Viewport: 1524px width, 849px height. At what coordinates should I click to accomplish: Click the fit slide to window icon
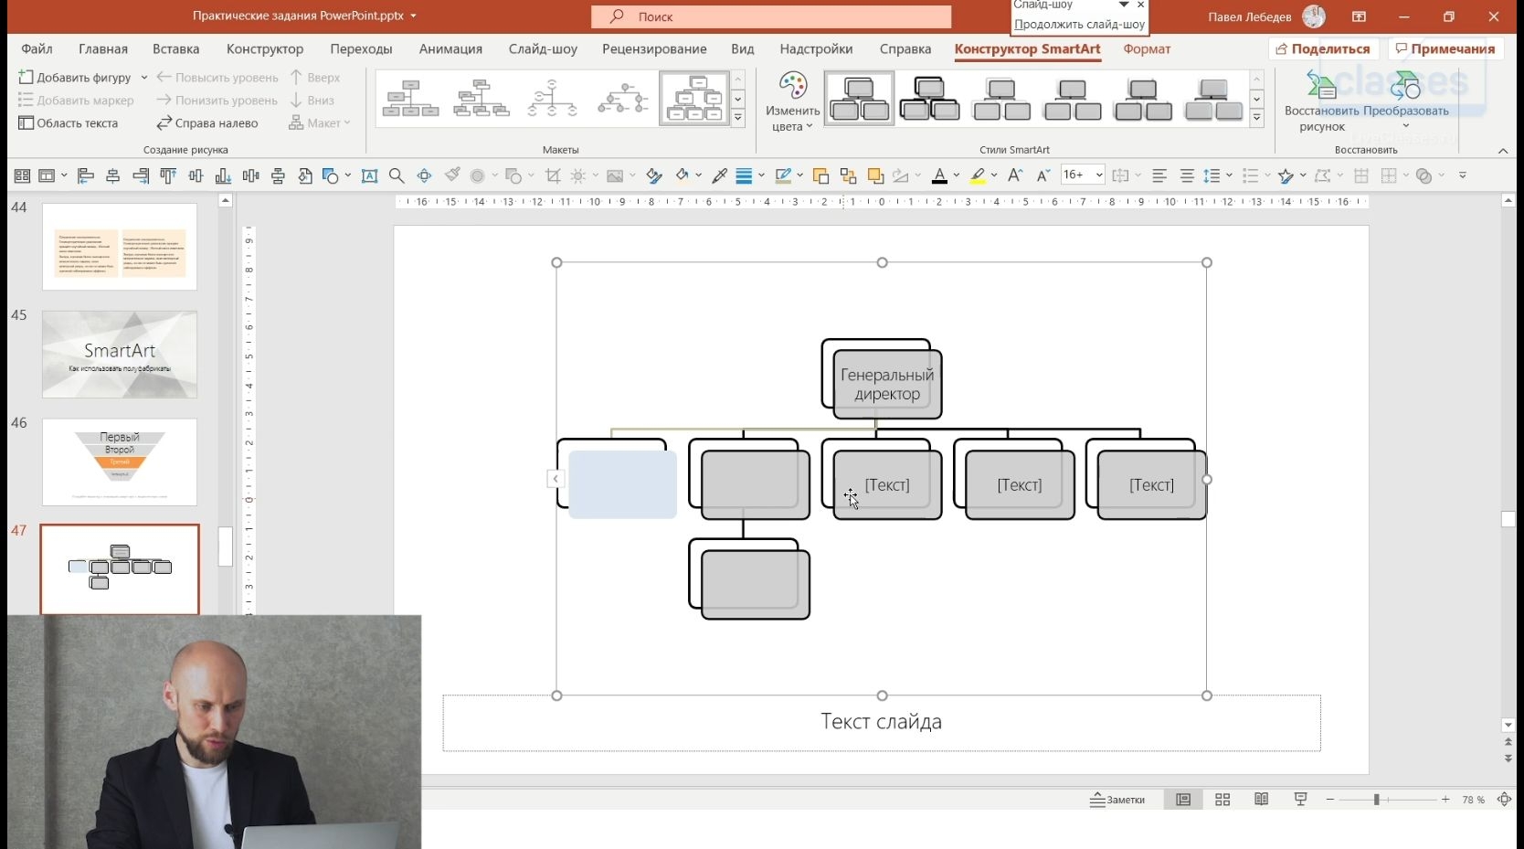(x=1504, y=800)
